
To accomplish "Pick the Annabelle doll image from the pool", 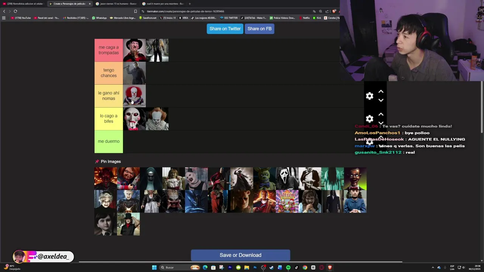I will (174, 179).
